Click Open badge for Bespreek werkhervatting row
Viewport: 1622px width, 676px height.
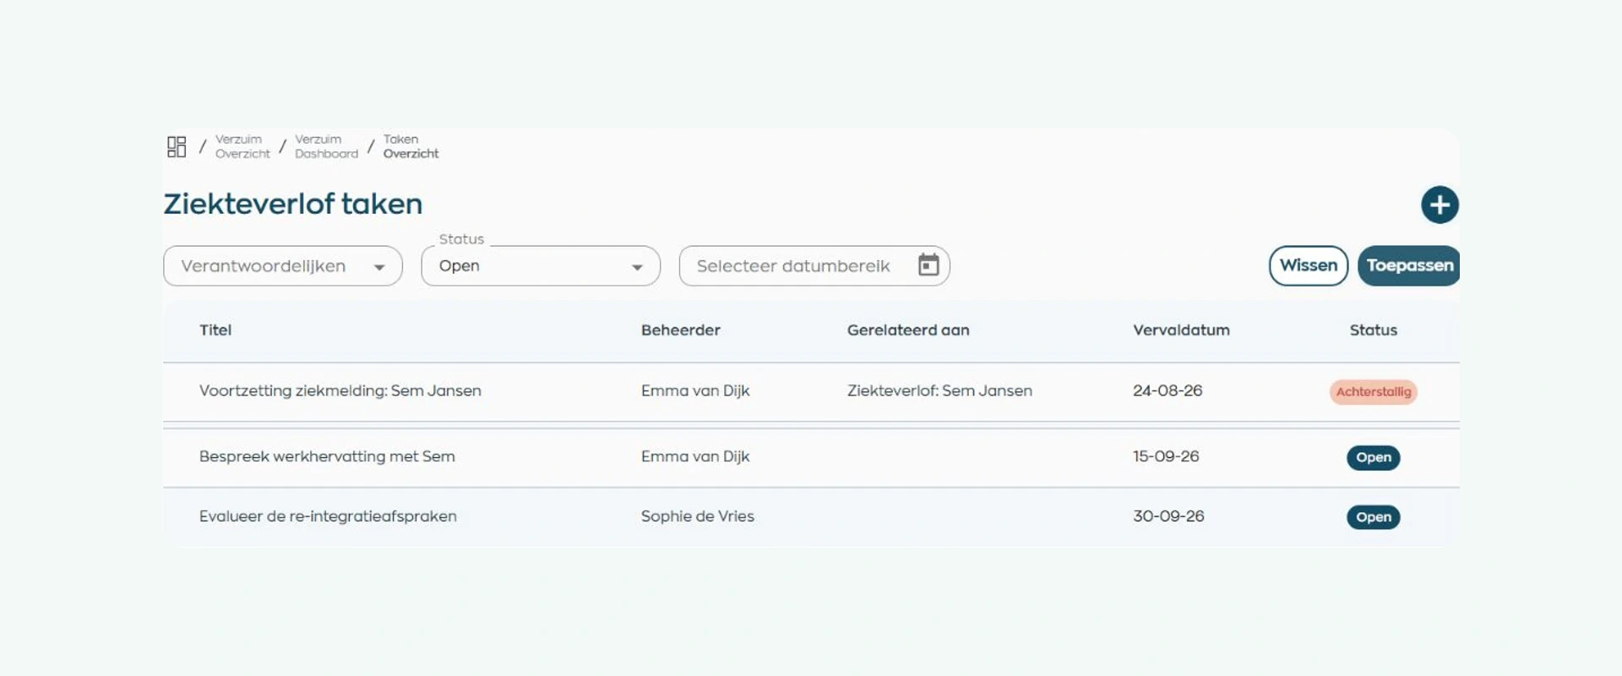1374,457
